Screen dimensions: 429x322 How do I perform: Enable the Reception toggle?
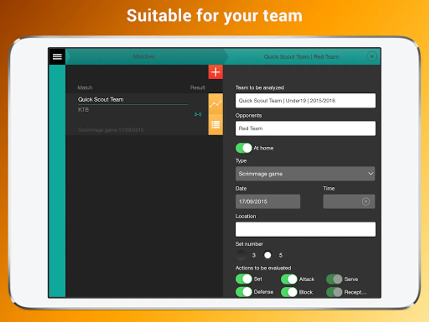click(x=334, y=292)
